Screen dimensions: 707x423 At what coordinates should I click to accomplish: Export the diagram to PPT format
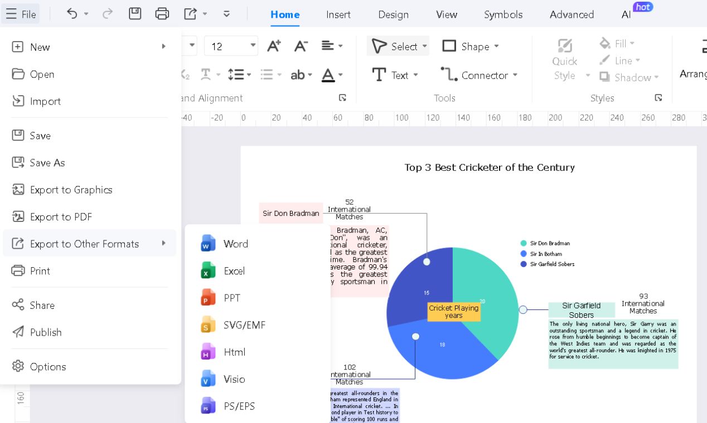(x=258, y=298)
